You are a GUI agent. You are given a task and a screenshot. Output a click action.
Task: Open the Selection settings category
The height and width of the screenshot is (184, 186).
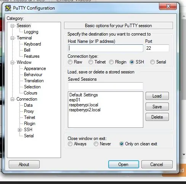32,87
